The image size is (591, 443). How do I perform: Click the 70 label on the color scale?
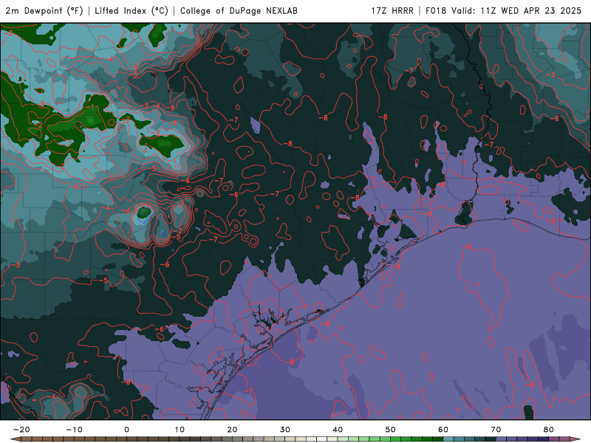(496, 430)
